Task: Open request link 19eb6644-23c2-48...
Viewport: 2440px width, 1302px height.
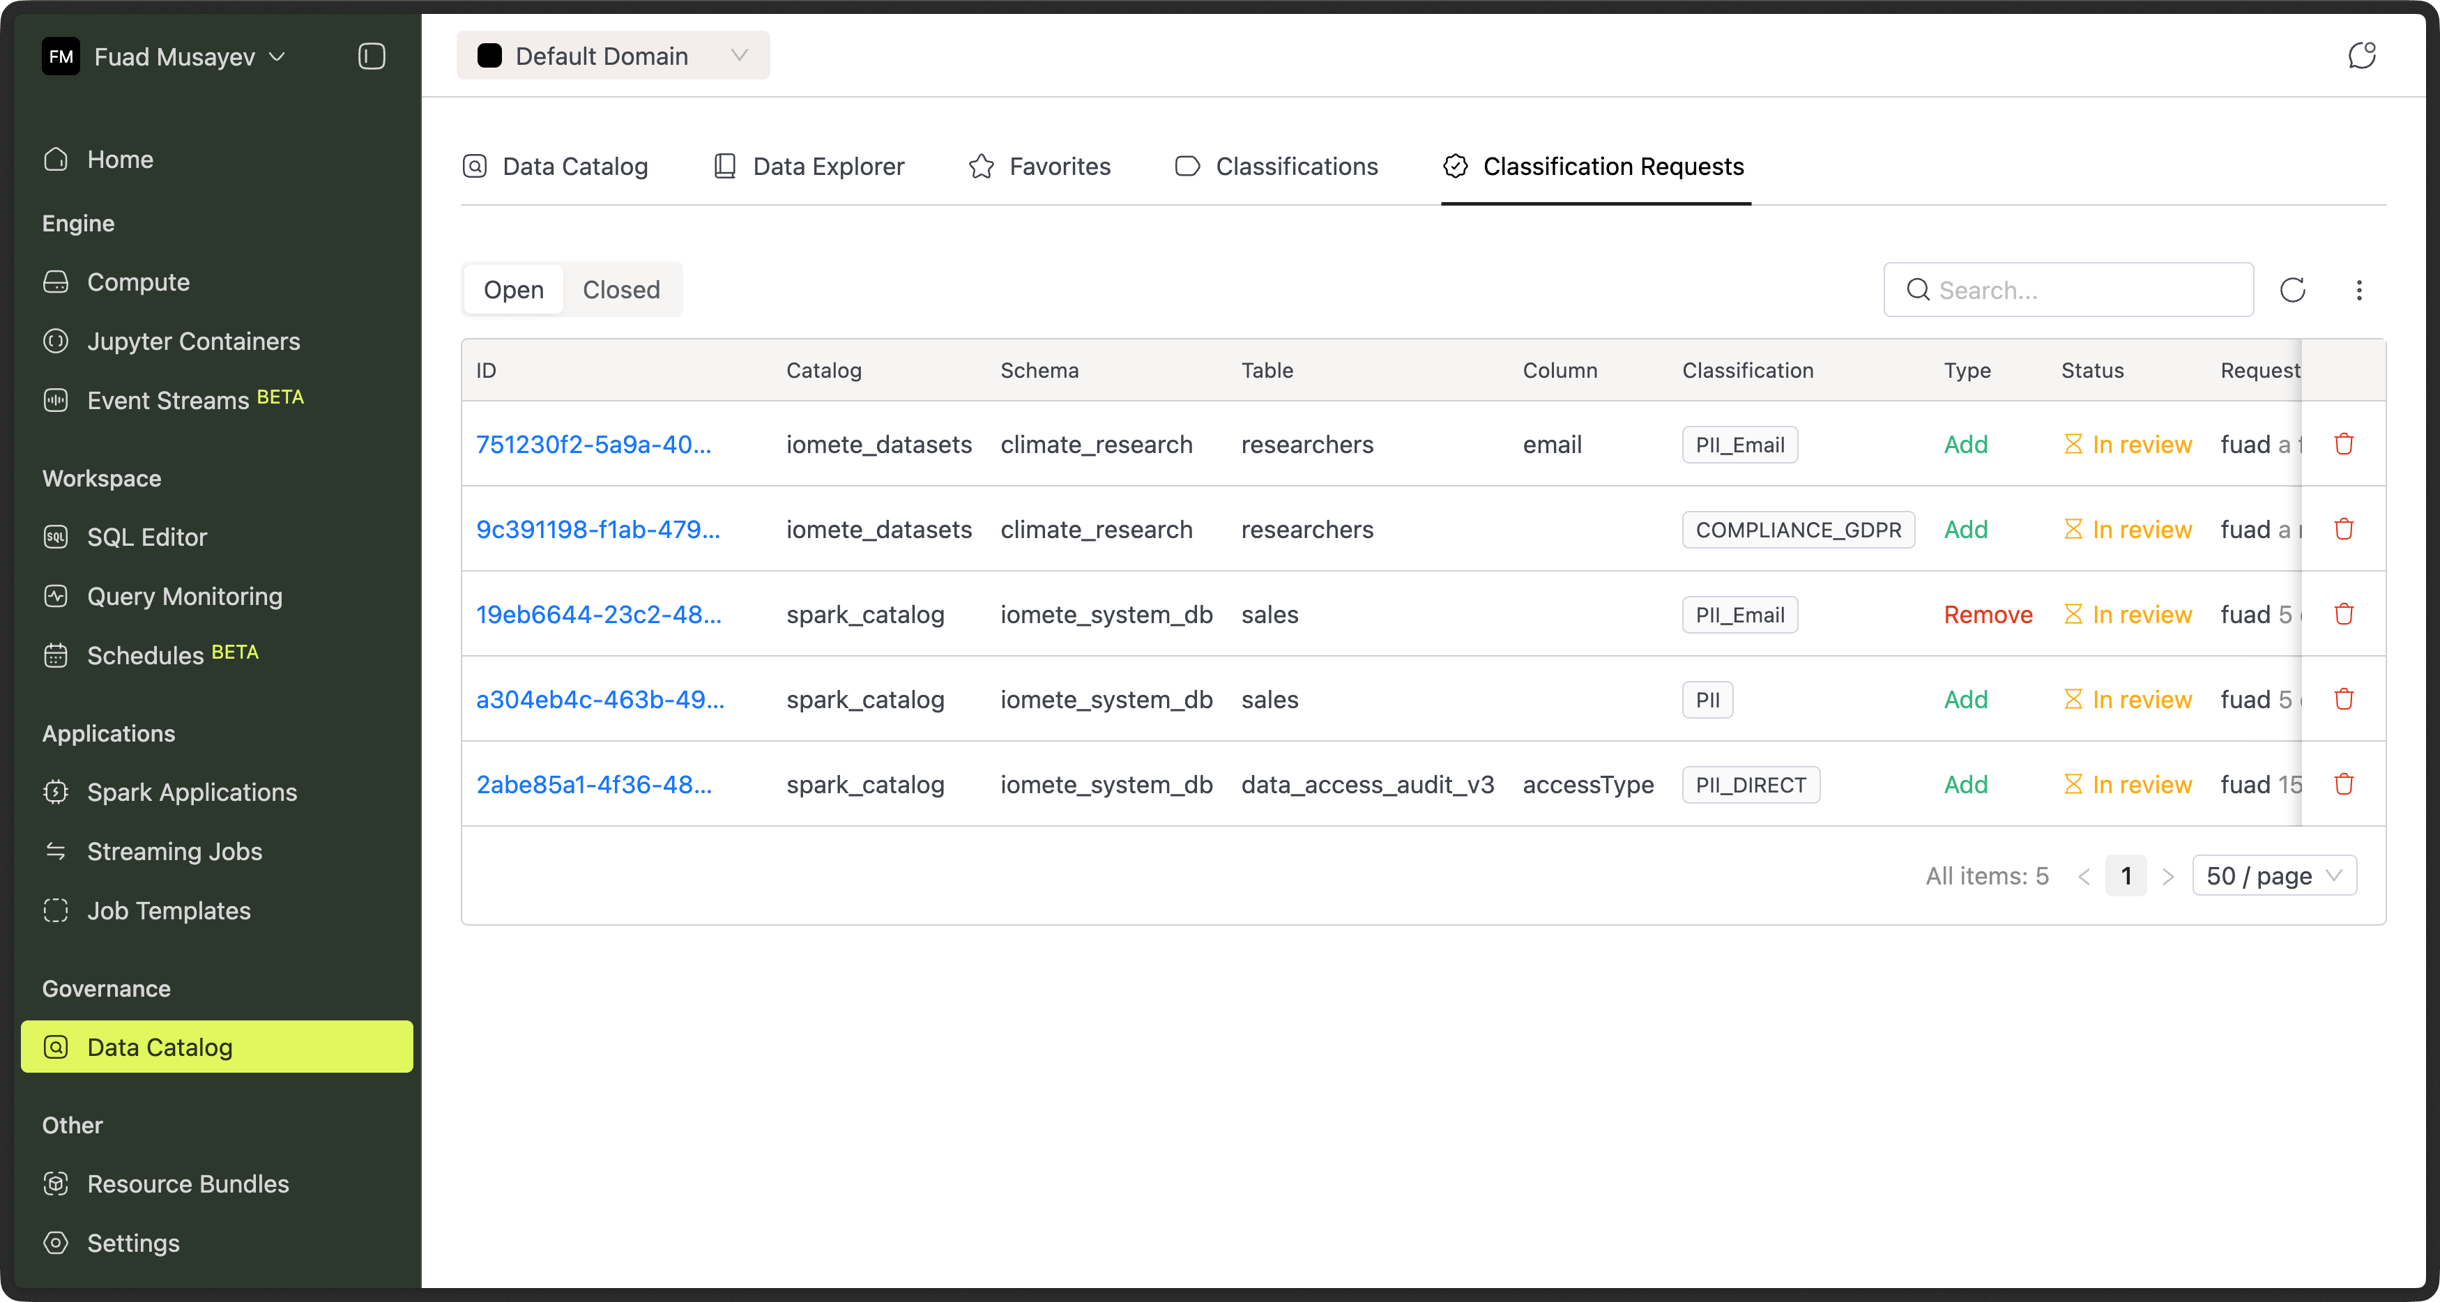Action: (x=599, y=615)
